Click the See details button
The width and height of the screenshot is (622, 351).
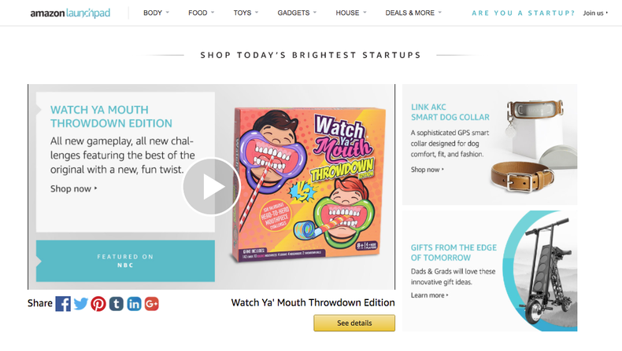click(x=354, y=323)
